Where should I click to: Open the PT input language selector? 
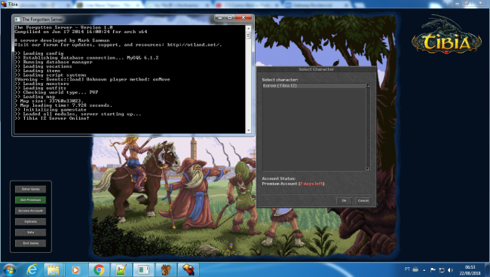coord(407,269)
